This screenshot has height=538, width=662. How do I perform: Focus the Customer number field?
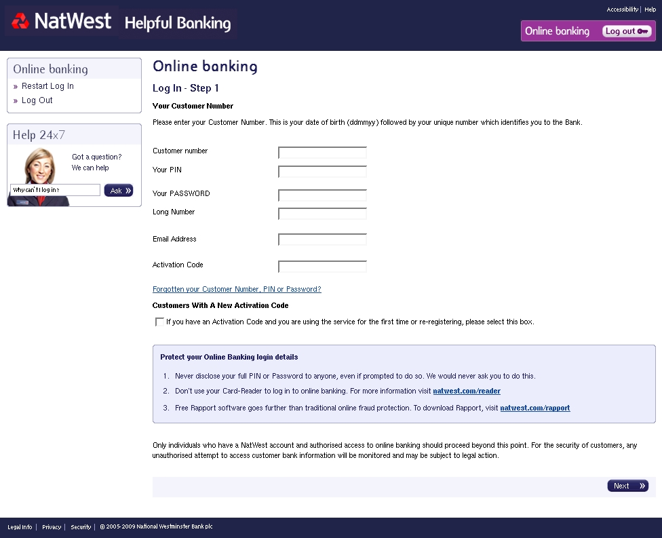322,153
